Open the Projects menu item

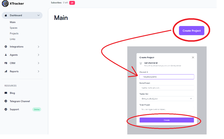[14, 34]
